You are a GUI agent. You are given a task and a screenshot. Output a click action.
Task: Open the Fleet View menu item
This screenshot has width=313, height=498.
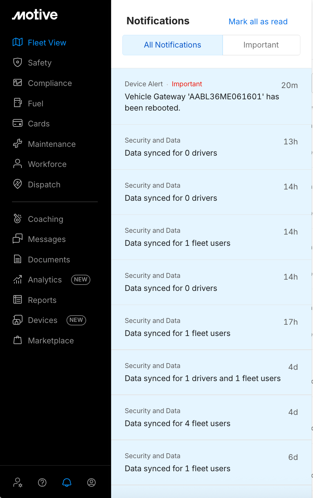[x=47, y=43]
